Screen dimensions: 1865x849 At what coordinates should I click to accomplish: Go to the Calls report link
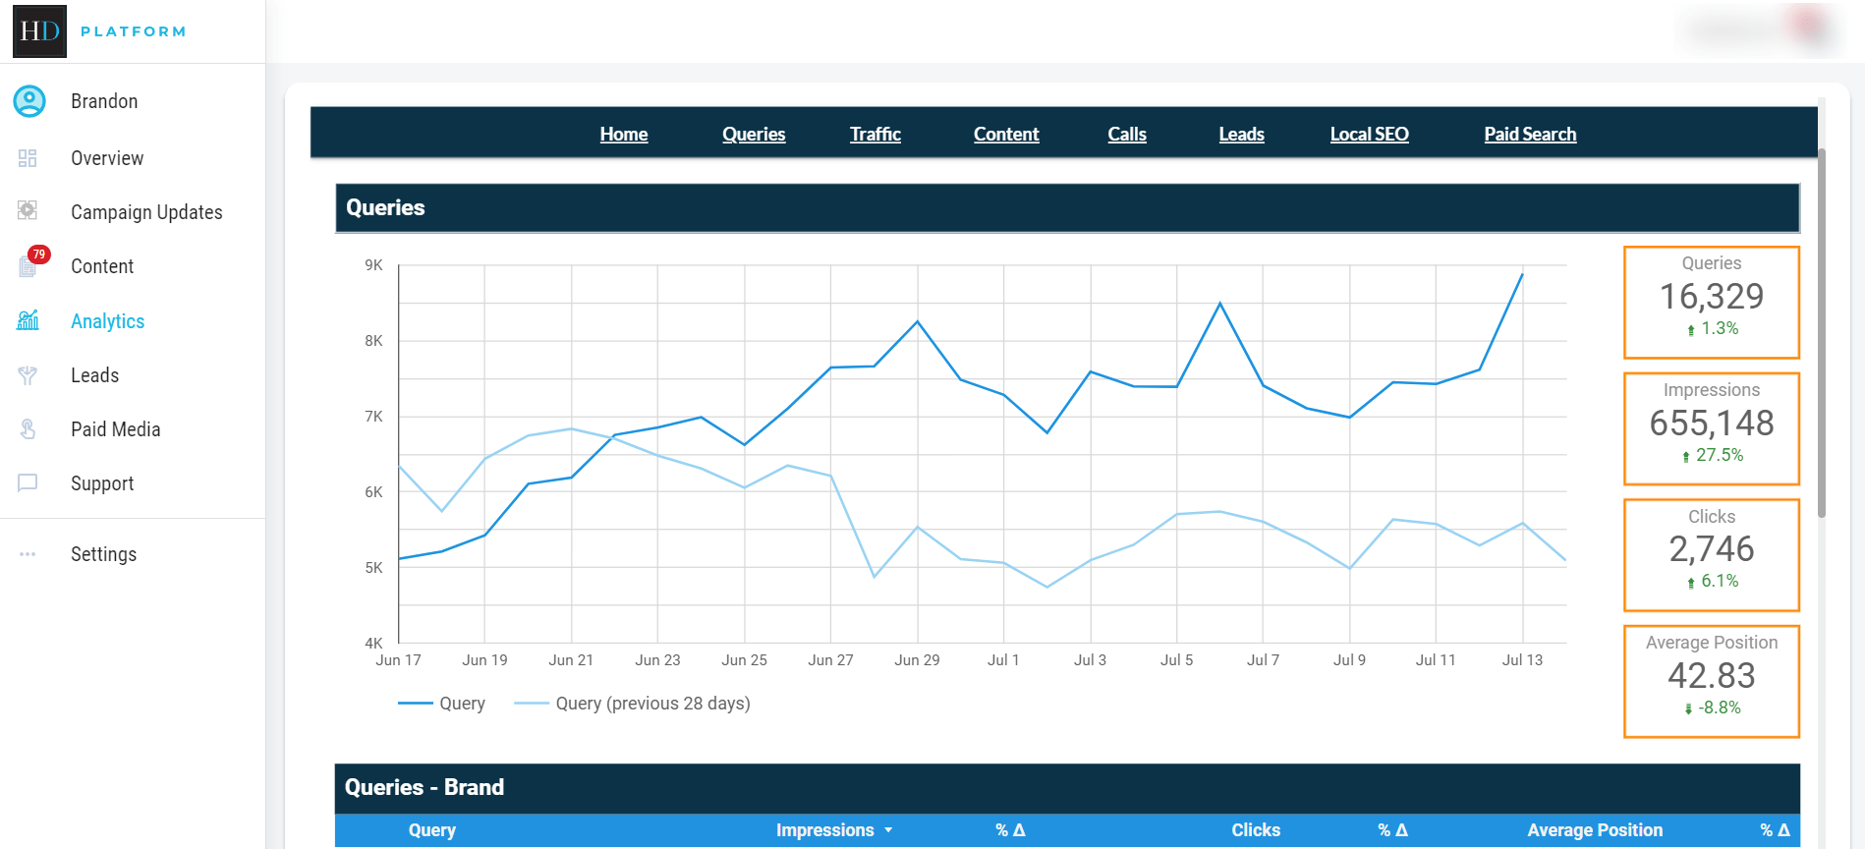1127,135
